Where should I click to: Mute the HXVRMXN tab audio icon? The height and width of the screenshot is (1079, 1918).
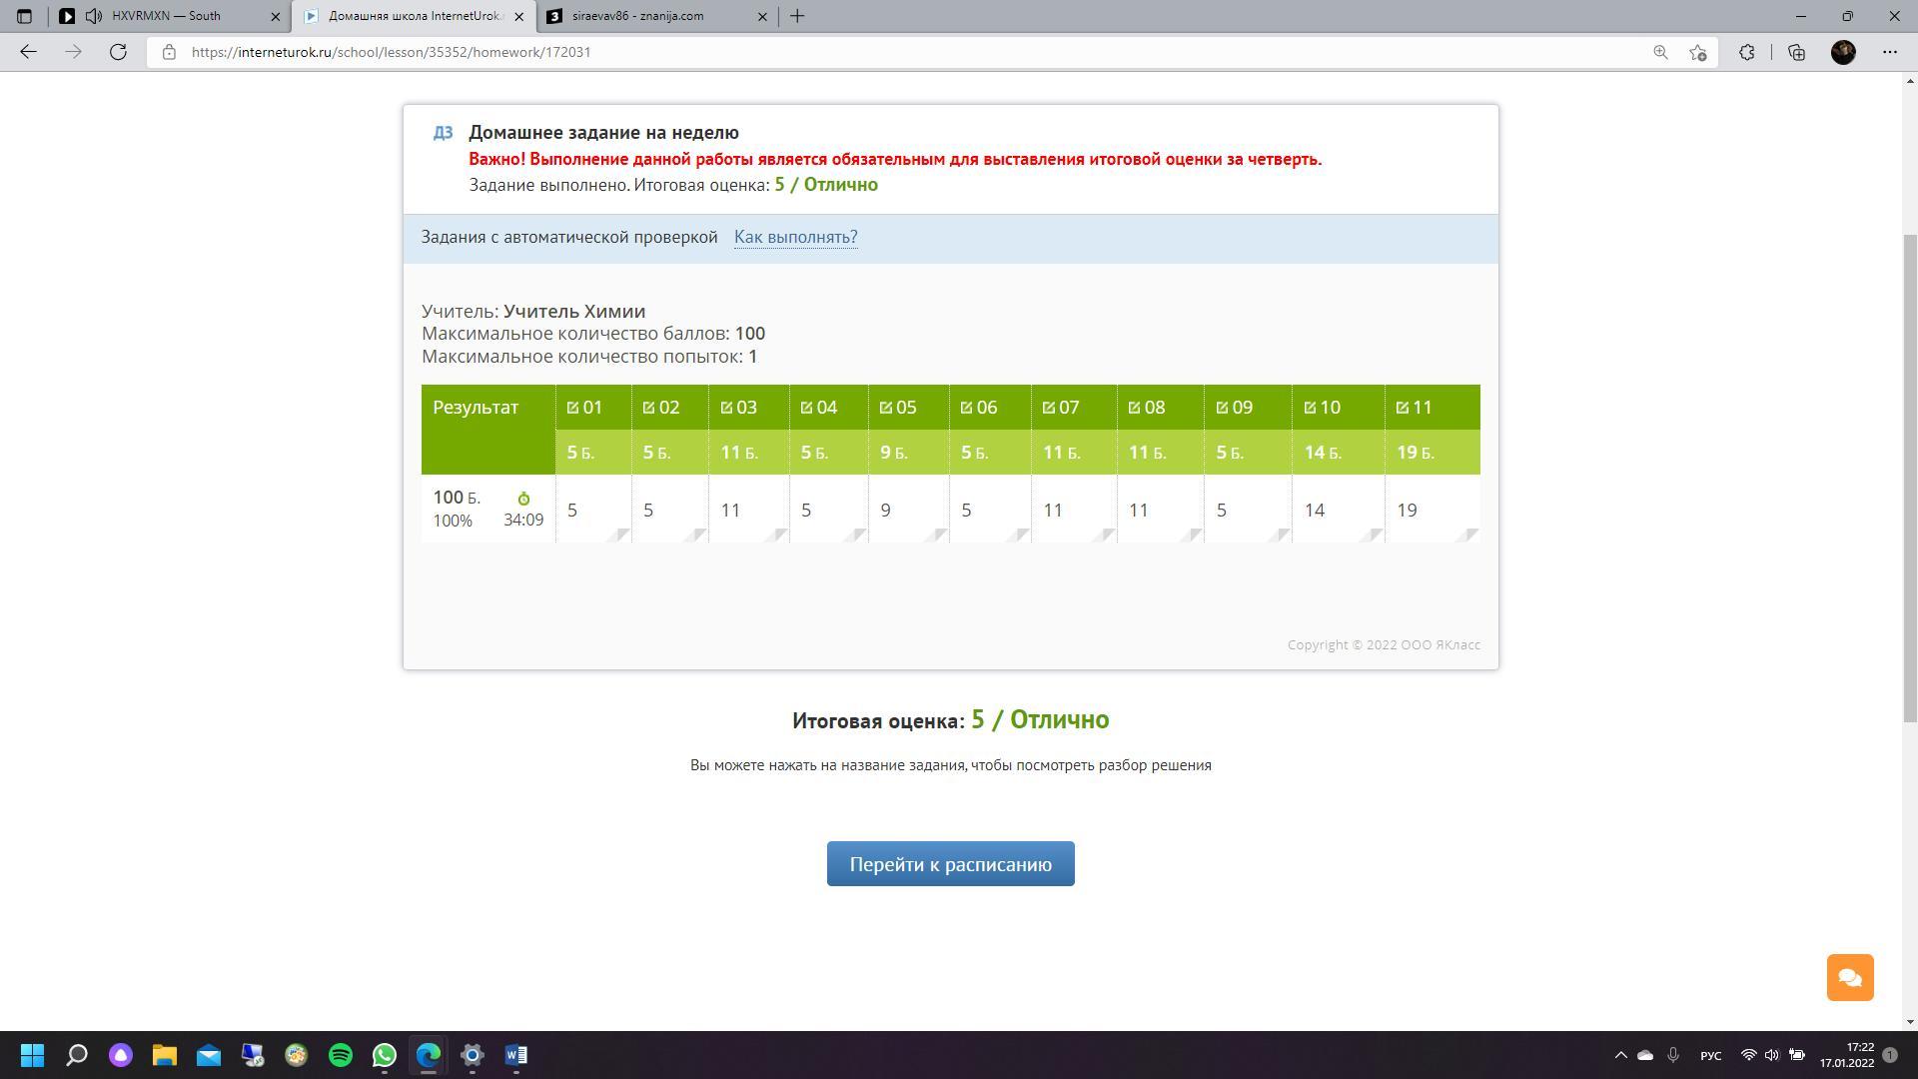tap(94, 16)
